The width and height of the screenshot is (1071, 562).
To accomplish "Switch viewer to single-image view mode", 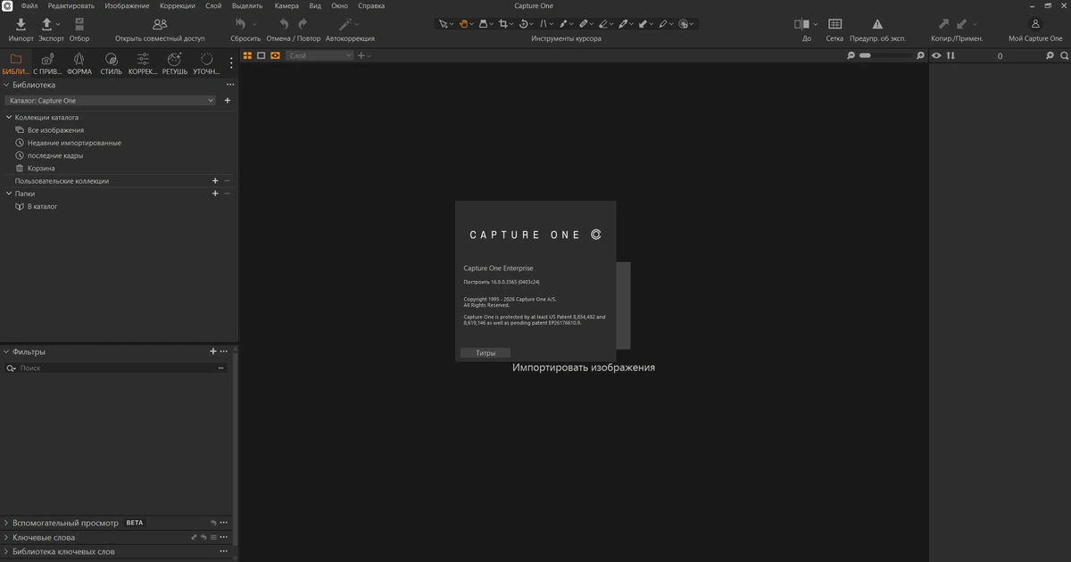I will [x=262, y=55].
